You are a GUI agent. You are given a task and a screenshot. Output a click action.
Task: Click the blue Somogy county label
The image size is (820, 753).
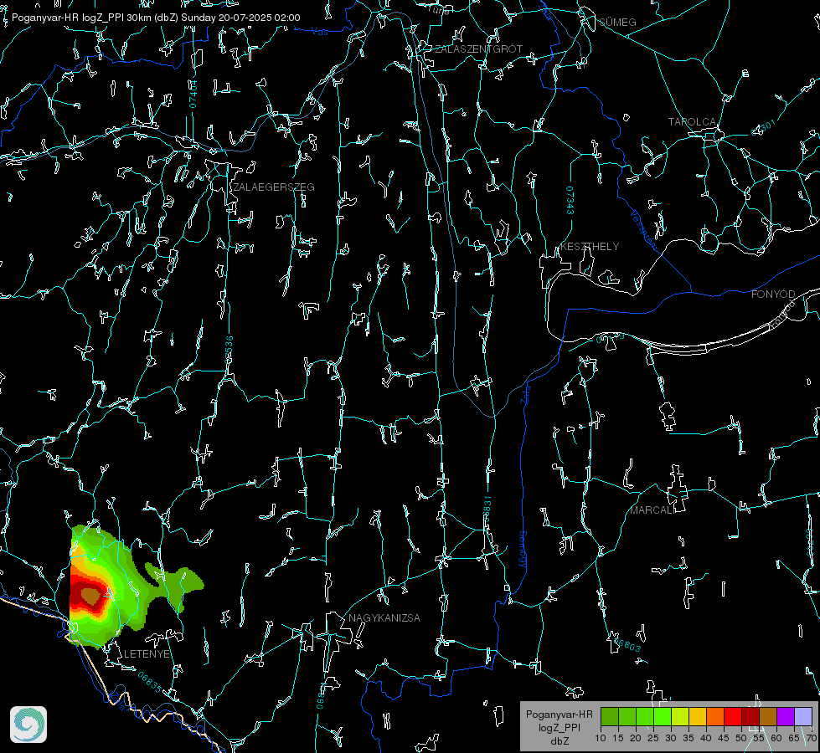coord(522,550)
